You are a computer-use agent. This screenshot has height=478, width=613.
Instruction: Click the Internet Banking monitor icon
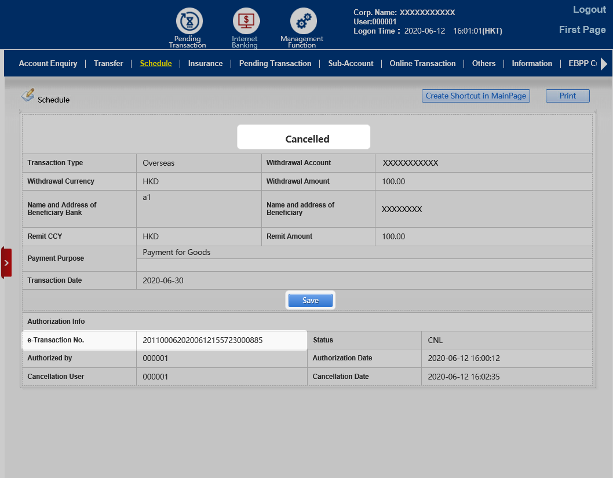(245, 21)
